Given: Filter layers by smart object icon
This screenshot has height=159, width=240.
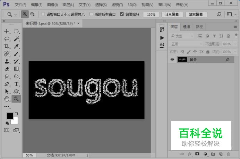Looking at the screenshot, I should click(228, 36).
